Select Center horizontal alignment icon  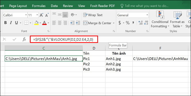pyautogui.click(x=60, y=23)
